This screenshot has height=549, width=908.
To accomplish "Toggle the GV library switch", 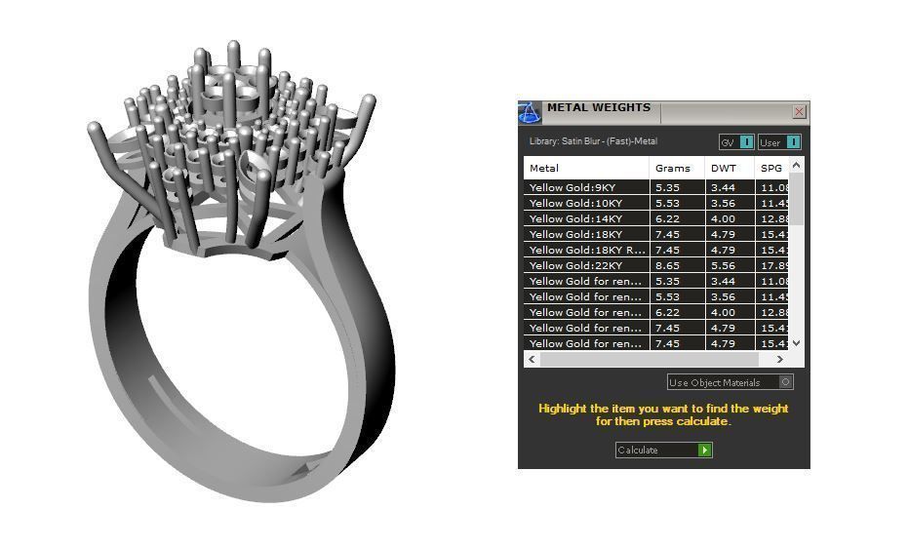I will [736, 142].
